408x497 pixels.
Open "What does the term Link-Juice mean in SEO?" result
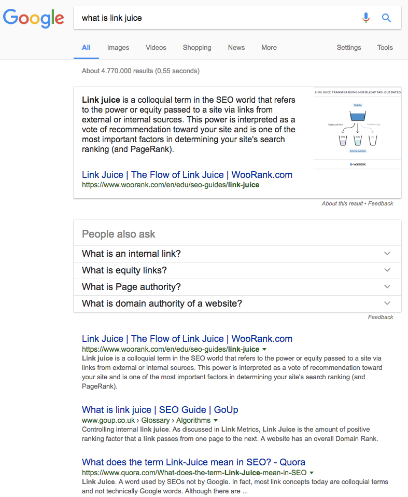click(192, 462)
